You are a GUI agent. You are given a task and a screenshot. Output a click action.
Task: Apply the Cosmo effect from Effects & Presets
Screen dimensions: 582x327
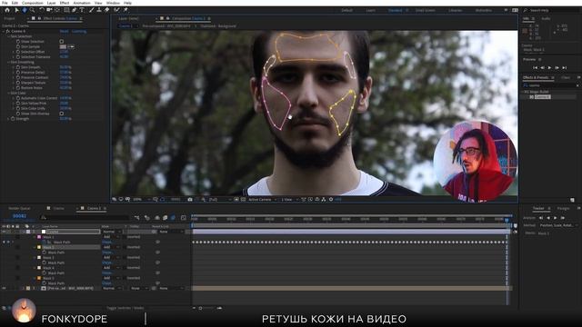click(542, 97)
